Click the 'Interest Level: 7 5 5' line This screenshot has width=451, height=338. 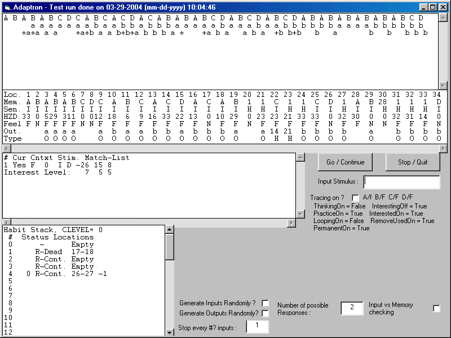58,172
